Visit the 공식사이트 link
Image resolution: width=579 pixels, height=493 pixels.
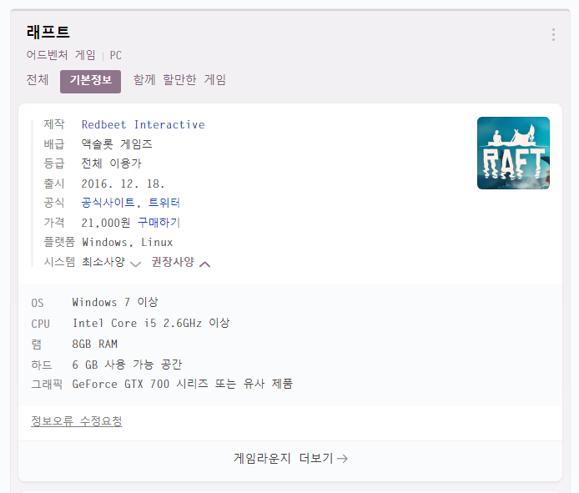108,203
